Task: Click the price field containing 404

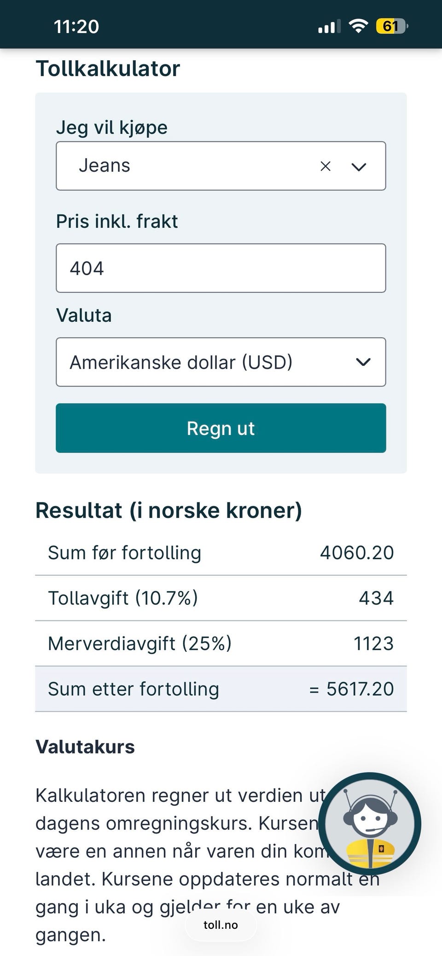Action: tap(221, 268)
